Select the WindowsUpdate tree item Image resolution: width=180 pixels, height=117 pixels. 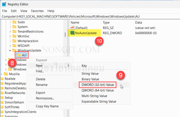[x=29, y=50]
